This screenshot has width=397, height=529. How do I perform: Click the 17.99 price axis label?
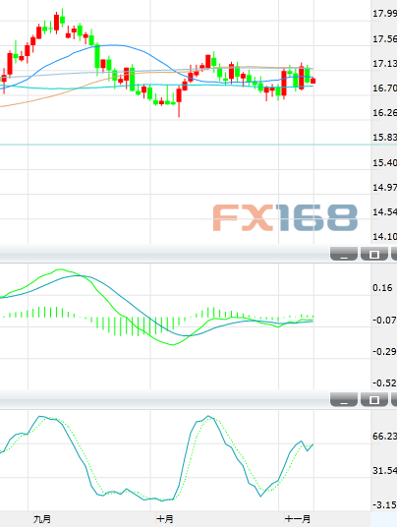384,14
